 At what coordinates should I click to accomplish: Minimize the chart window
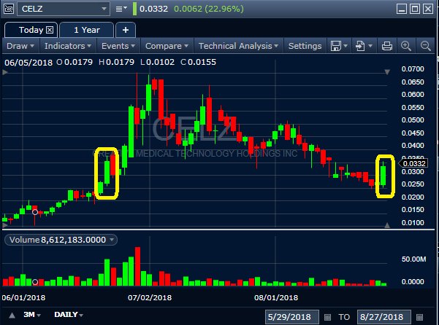click(x=402, y=9)
